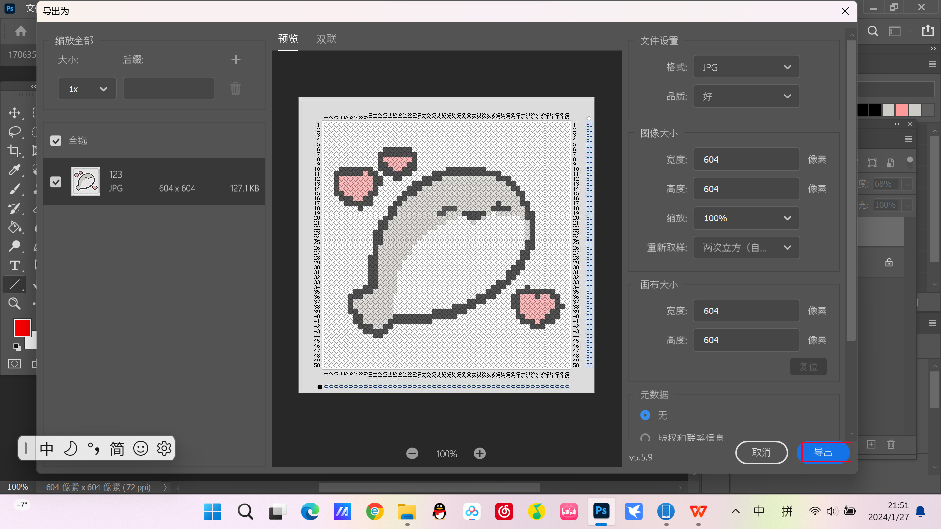
Task: Open Microsoft Edge from taskbar
Action: (310, 512)
